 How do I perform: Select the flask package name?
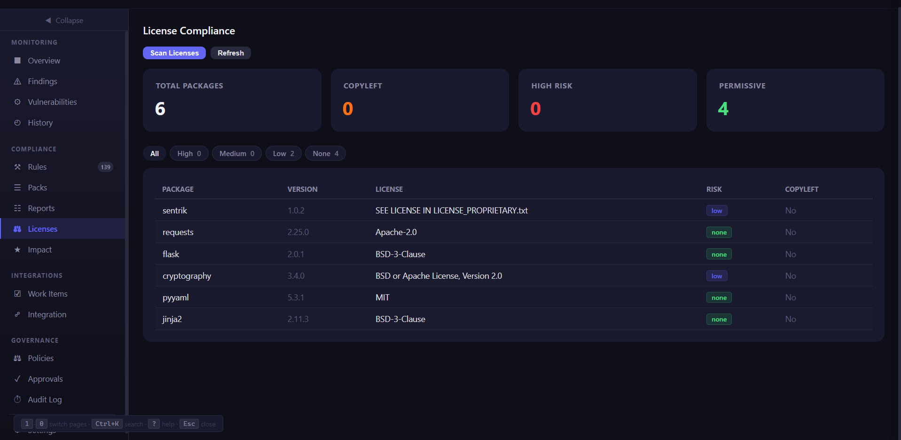(x=171, y=254)
